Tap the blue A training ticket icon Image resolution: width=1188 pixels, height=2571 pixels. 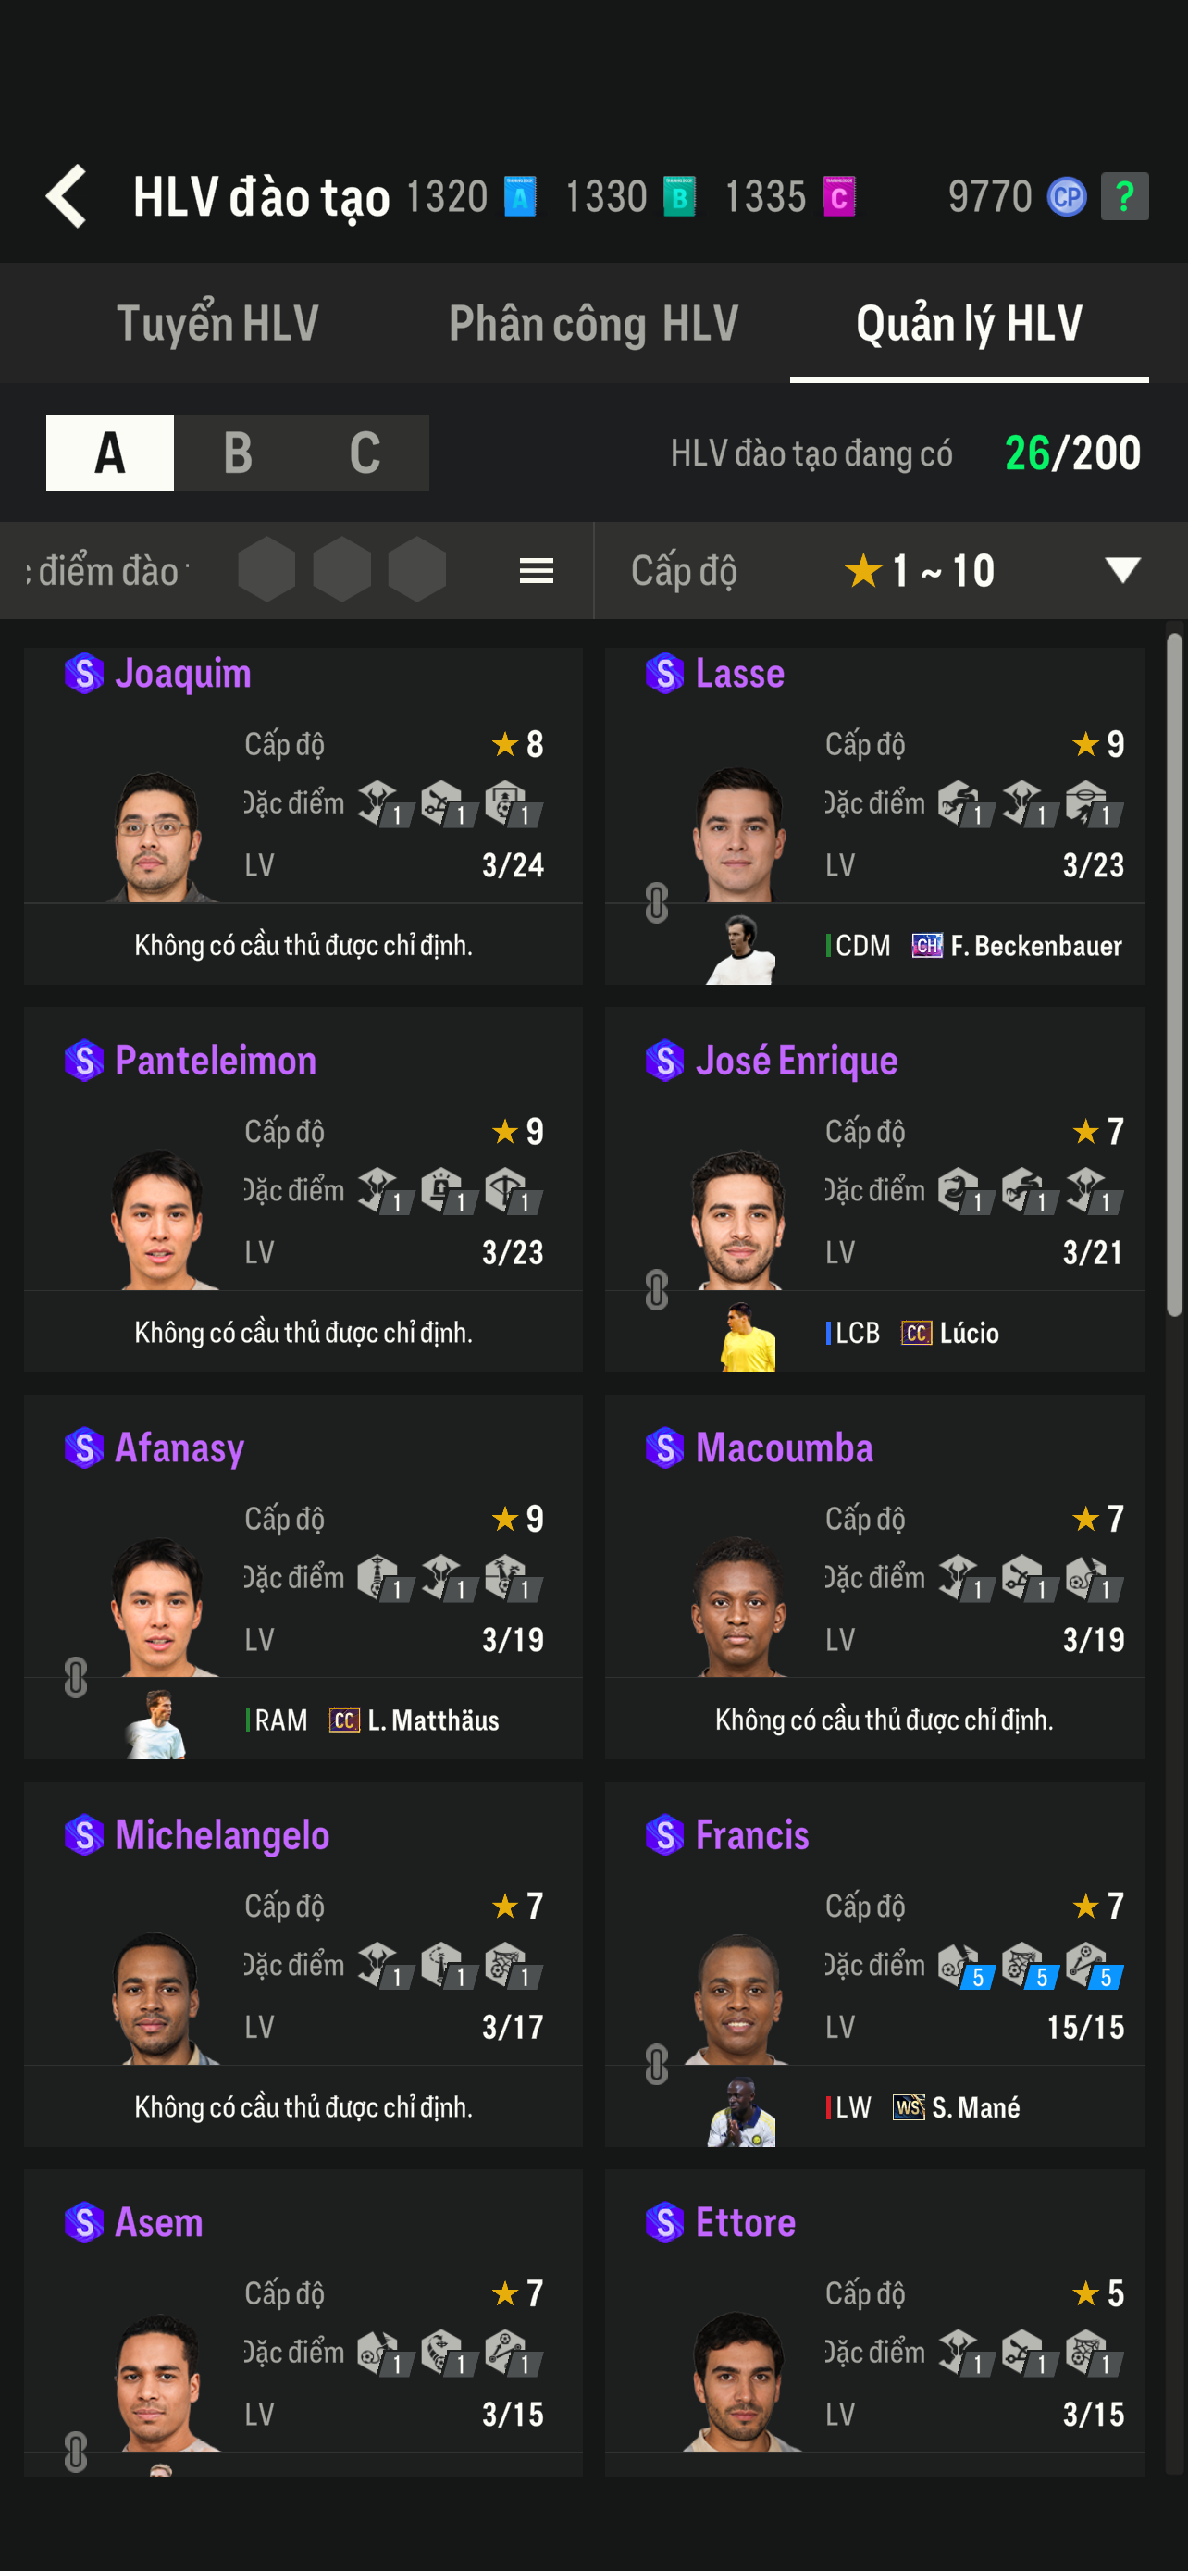coord(520,196)
